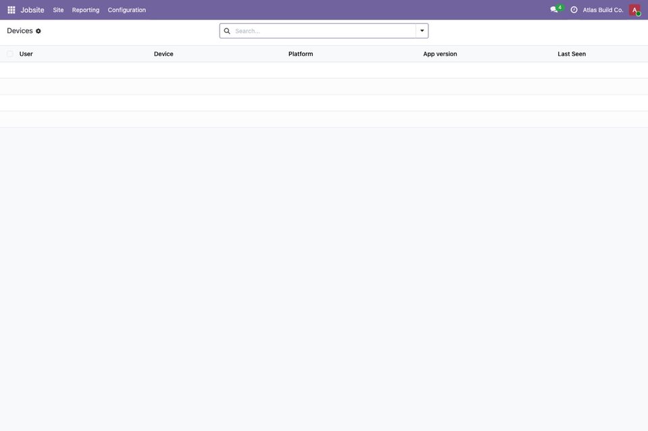The width and height of the screenshot is (648, 431).
Task: Sort the list by User column
Action: (26, 54)
